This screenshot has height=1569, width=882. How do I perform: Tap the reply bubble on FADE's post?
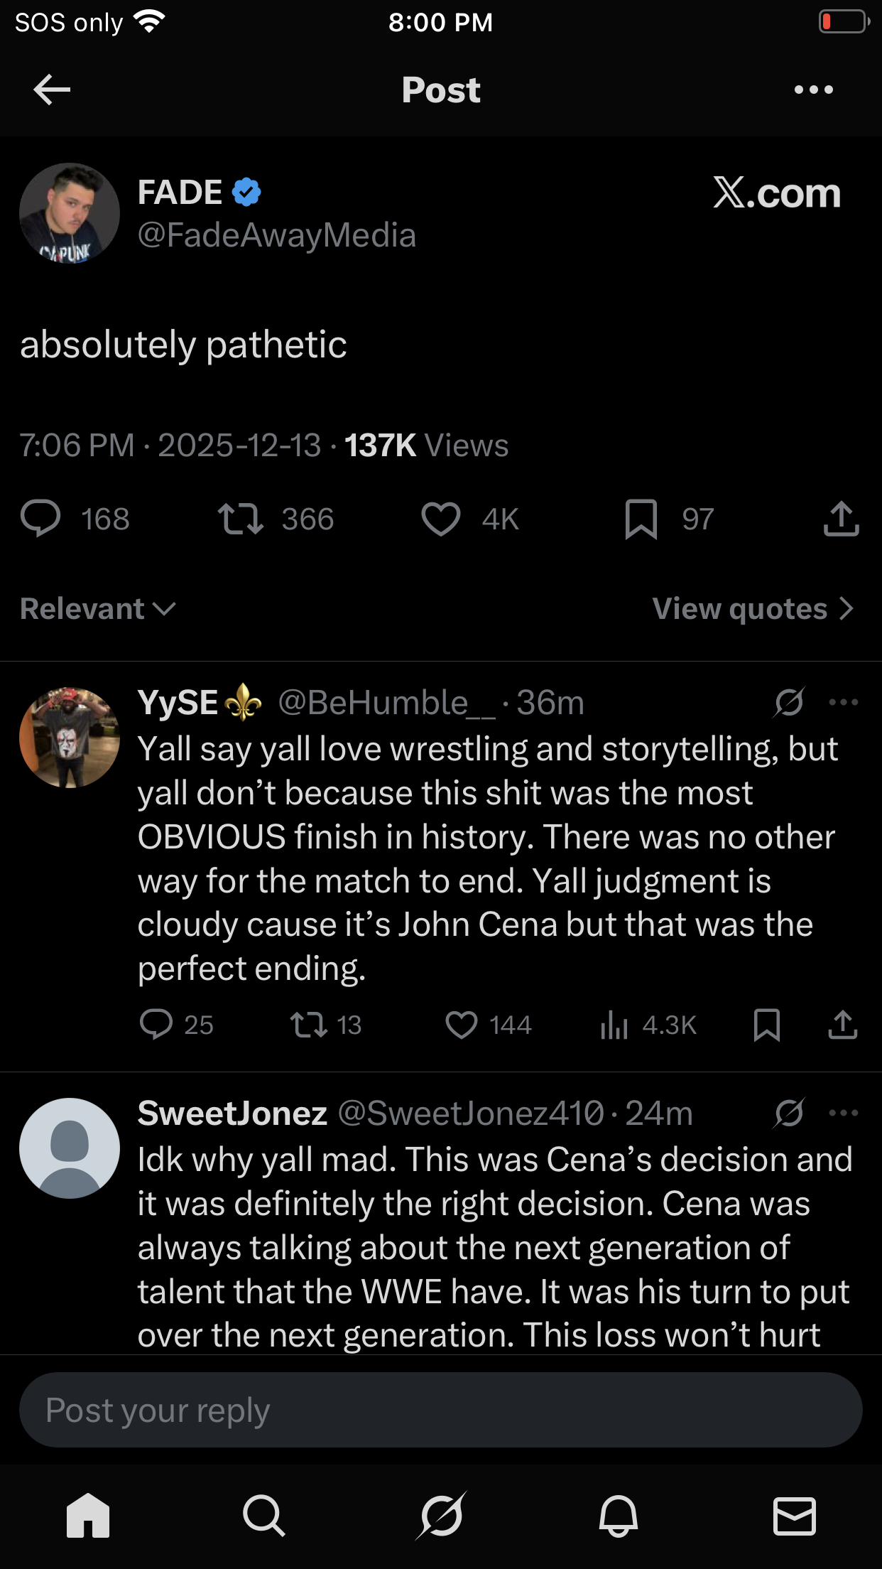[40, 518]
